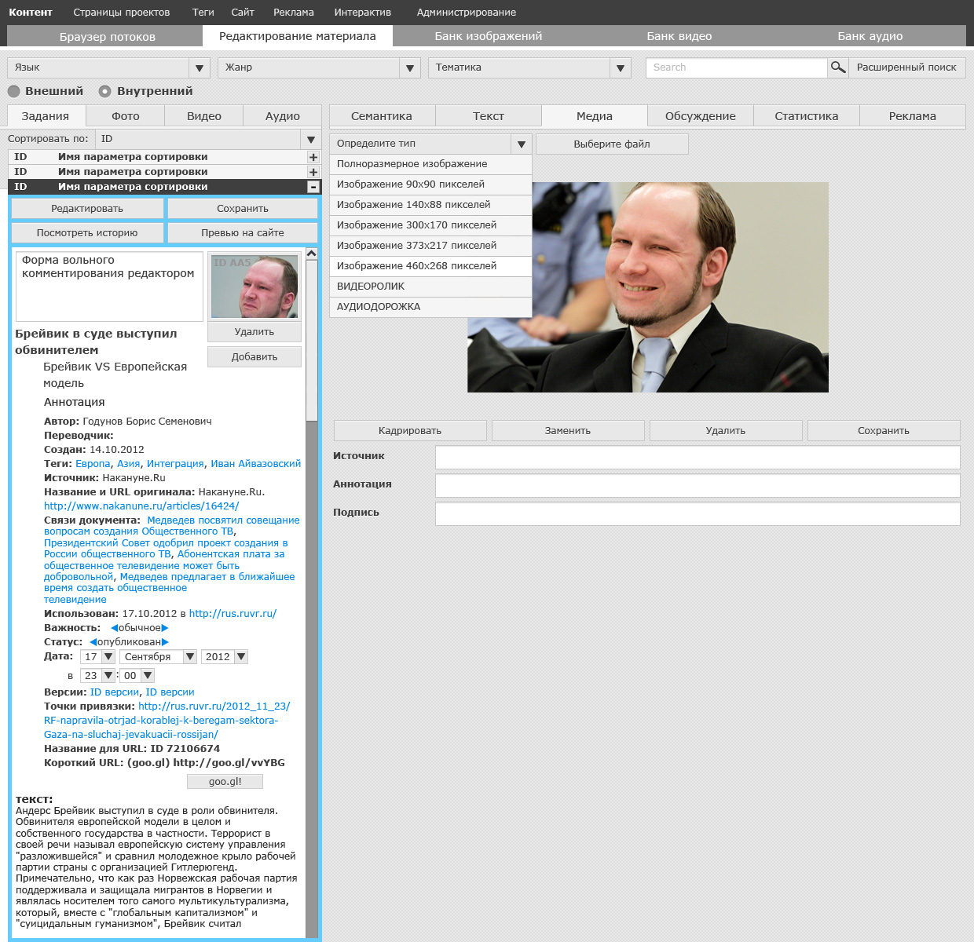Click the 'Кадрировать' button
Screen dimensions: 974x942
[410, 431]
